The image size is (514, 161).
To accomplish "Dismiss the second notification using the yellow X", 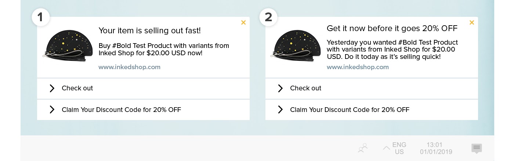I will point(472,22).
